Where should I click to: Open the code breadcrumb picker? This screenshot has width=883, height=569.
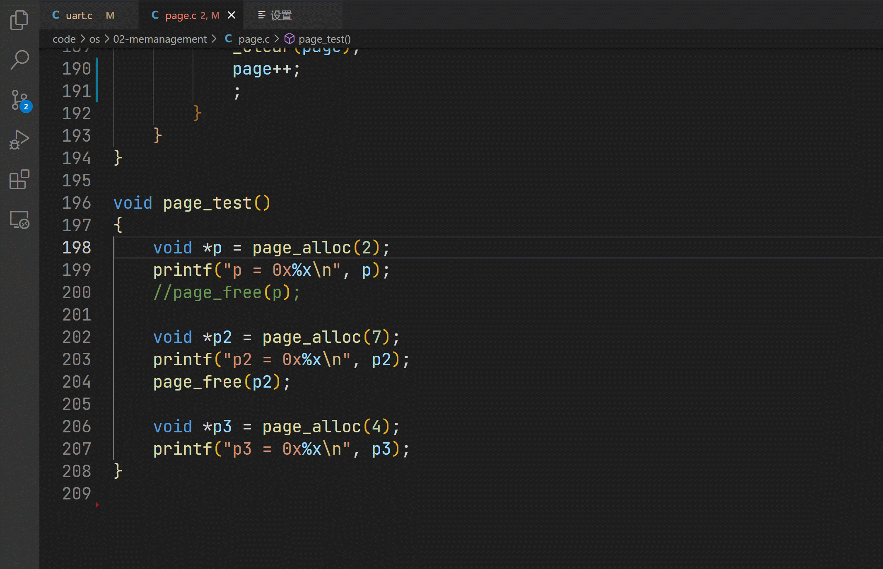(64, 39)
